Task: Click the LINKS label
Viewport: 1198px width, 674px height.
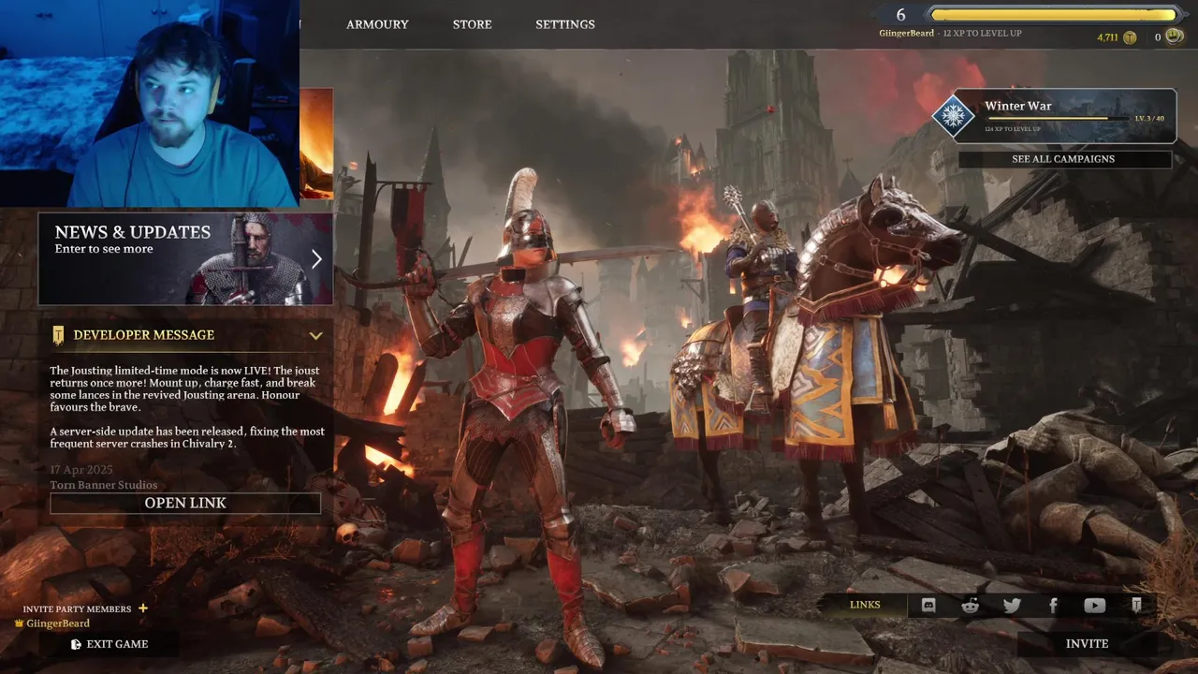Action: [865, 605]
